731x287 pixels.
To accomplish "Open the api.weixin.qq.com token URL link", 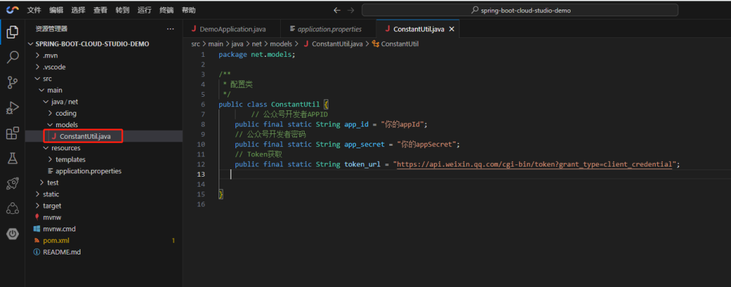I will click(534, 164).
